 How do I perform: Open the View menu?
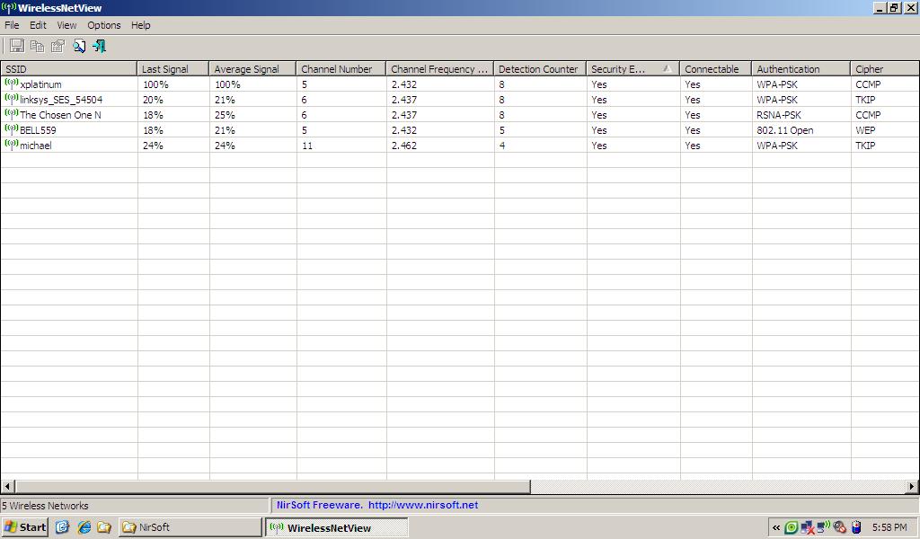66,25
